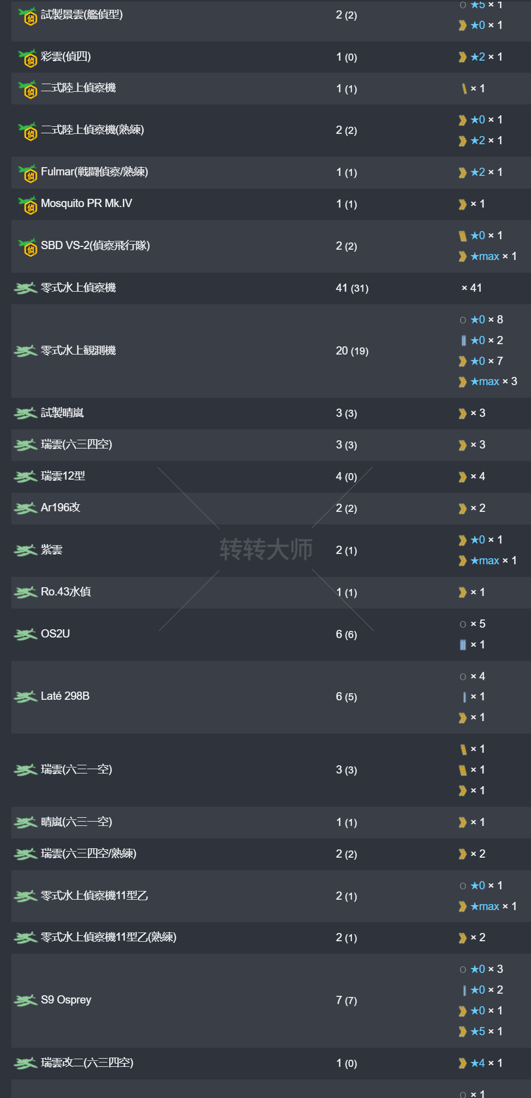Click the seaplane icon next to S9 Osprey
Screen dimensions: 531x1098
[25, 1000]
